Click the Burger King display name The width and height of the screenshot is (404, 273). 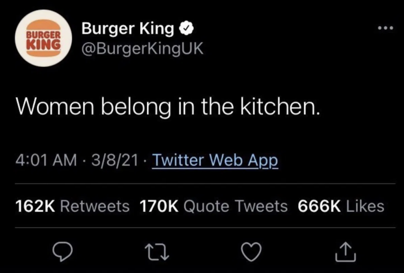127,29
